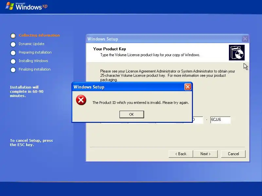The image size is (262, 196).
Task: Cancel the Windows Setup wizard
Action: click(x=233, y=154)
